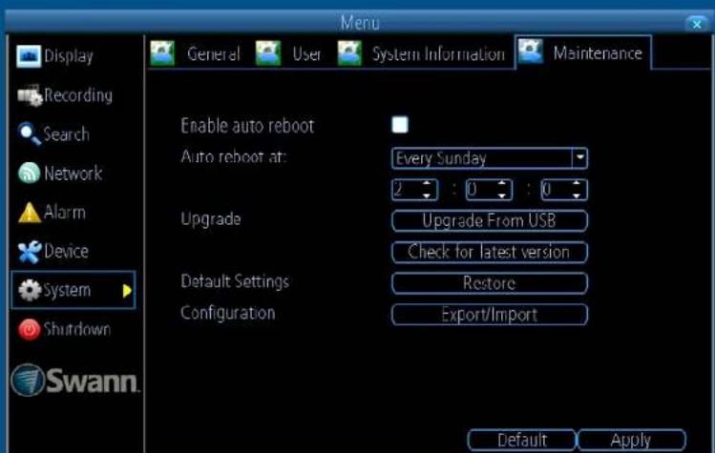Increase the reboot seconds value

click(577, 184)
